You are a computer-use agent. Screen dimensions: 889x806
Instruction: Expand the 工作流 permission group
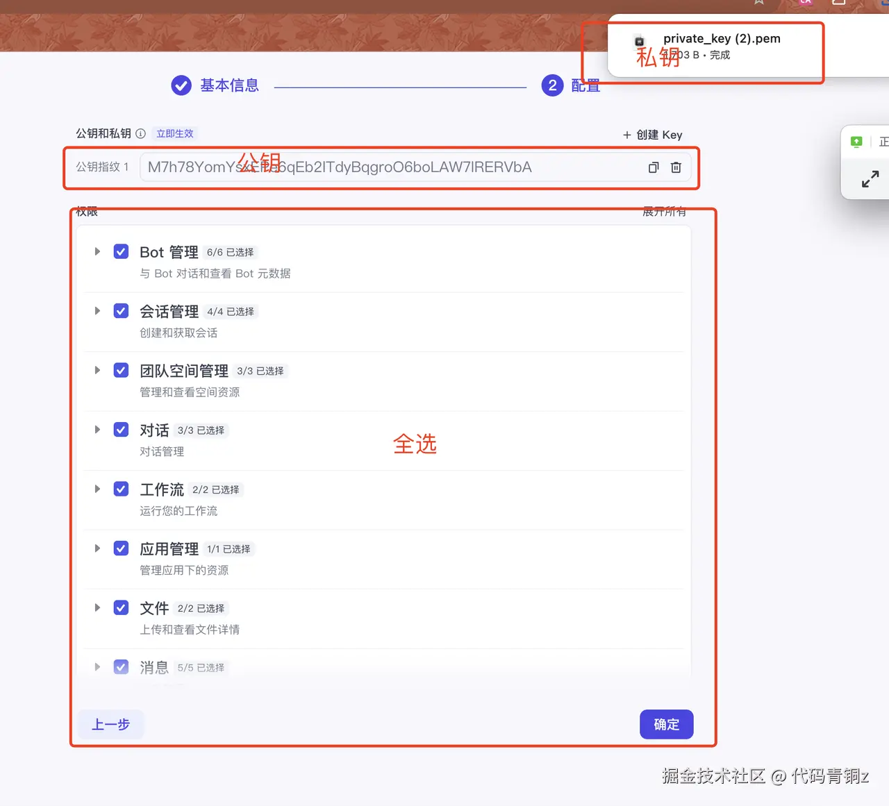coord(97,489)
